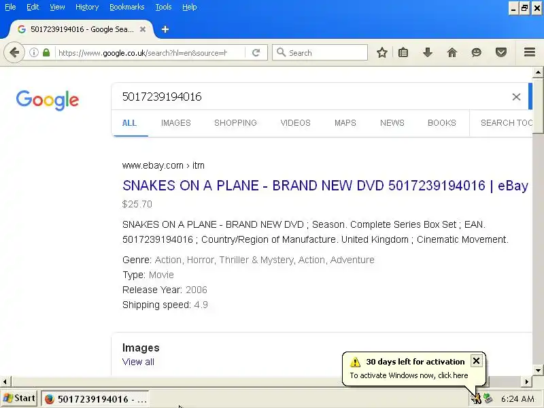
Task: Go back with the browser back arrow
Action: click(14, 53)
